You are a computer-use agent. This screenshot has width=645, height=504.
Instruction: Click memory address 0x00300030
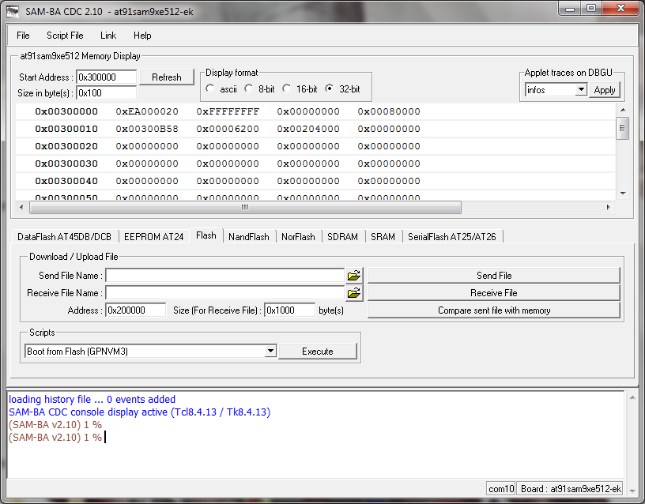pyautogui.click(x=66, y=164)
